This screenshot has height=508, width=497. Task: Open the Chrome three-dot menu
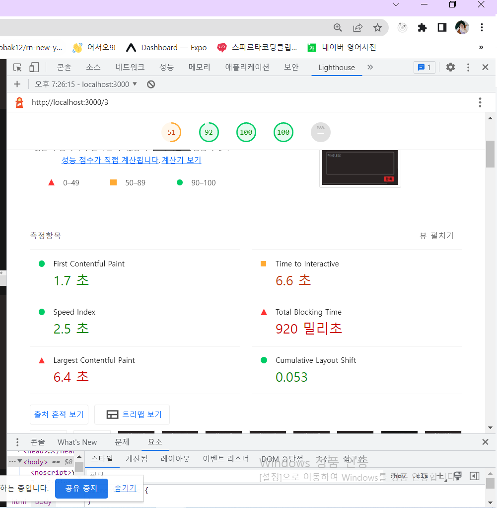pyautogui.click(x=482, y=27)
